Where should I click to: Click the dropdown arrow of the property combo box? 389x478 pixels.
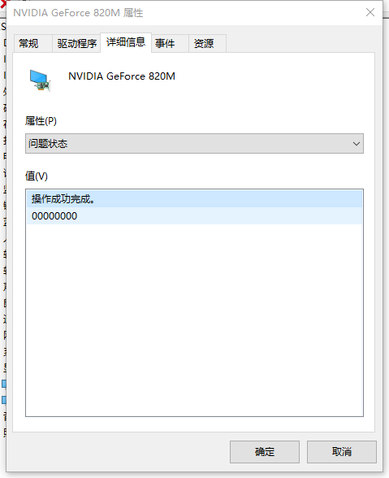click(356, 144)
